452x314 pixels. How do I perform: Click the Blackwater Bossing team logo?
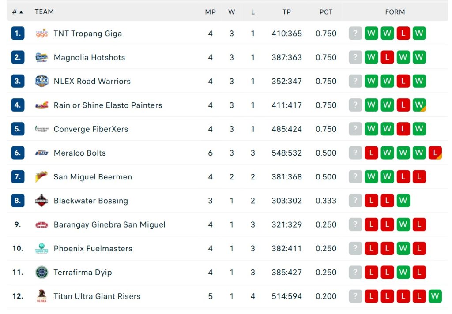pos(41,201)
